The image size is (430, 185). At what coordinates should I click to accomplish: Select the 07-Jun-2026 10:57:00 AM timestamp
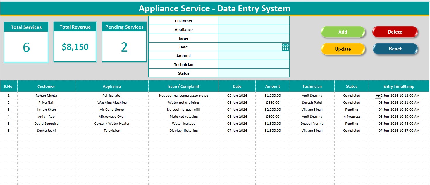[399, 131]
